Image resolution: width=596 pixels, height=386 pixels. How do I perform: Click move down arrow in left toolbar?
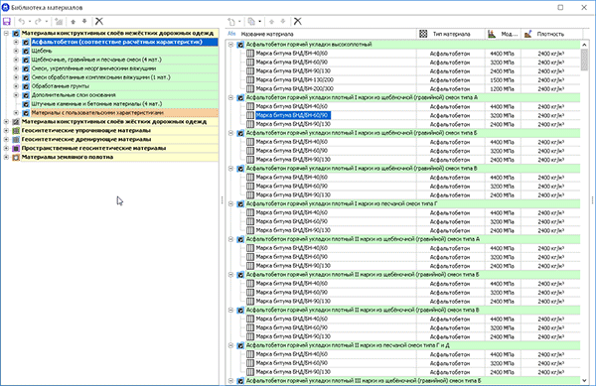(x=84, y=21)
